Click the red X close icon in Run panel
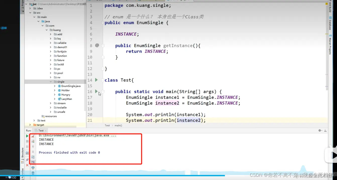Image resolution: width=337 pixels, height=180 pixels. pyautogui.click(x=27, y=165)
